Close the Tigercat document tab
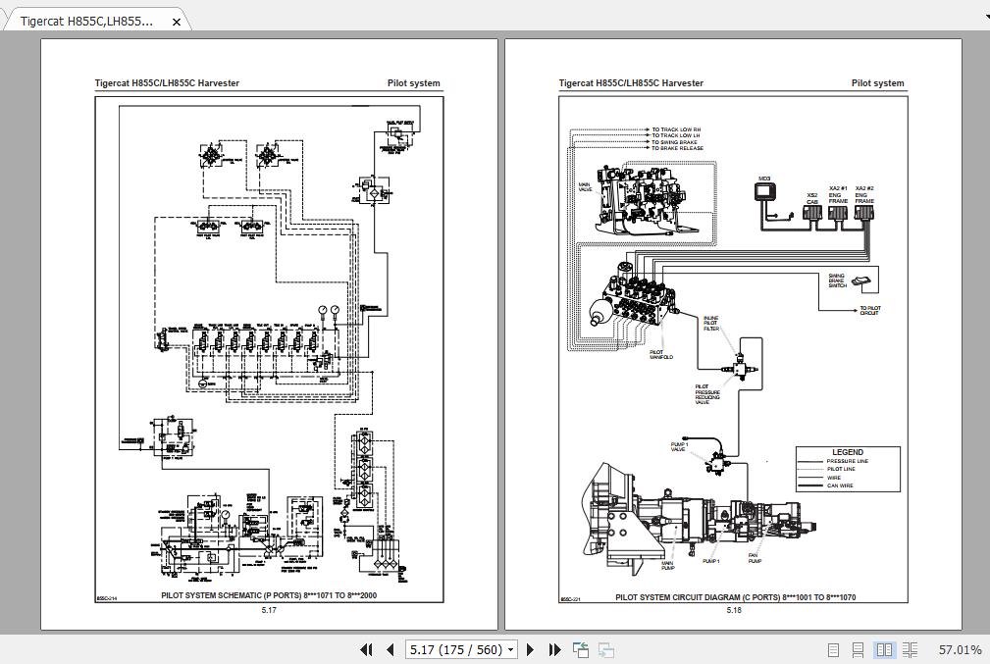Screen dimensions: 990x664 click(176, 20)
